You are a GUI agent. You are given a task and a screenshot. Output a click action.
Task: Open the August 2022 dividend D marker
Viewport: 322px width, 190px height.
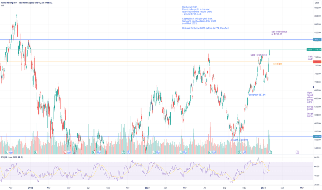[99, 152]
